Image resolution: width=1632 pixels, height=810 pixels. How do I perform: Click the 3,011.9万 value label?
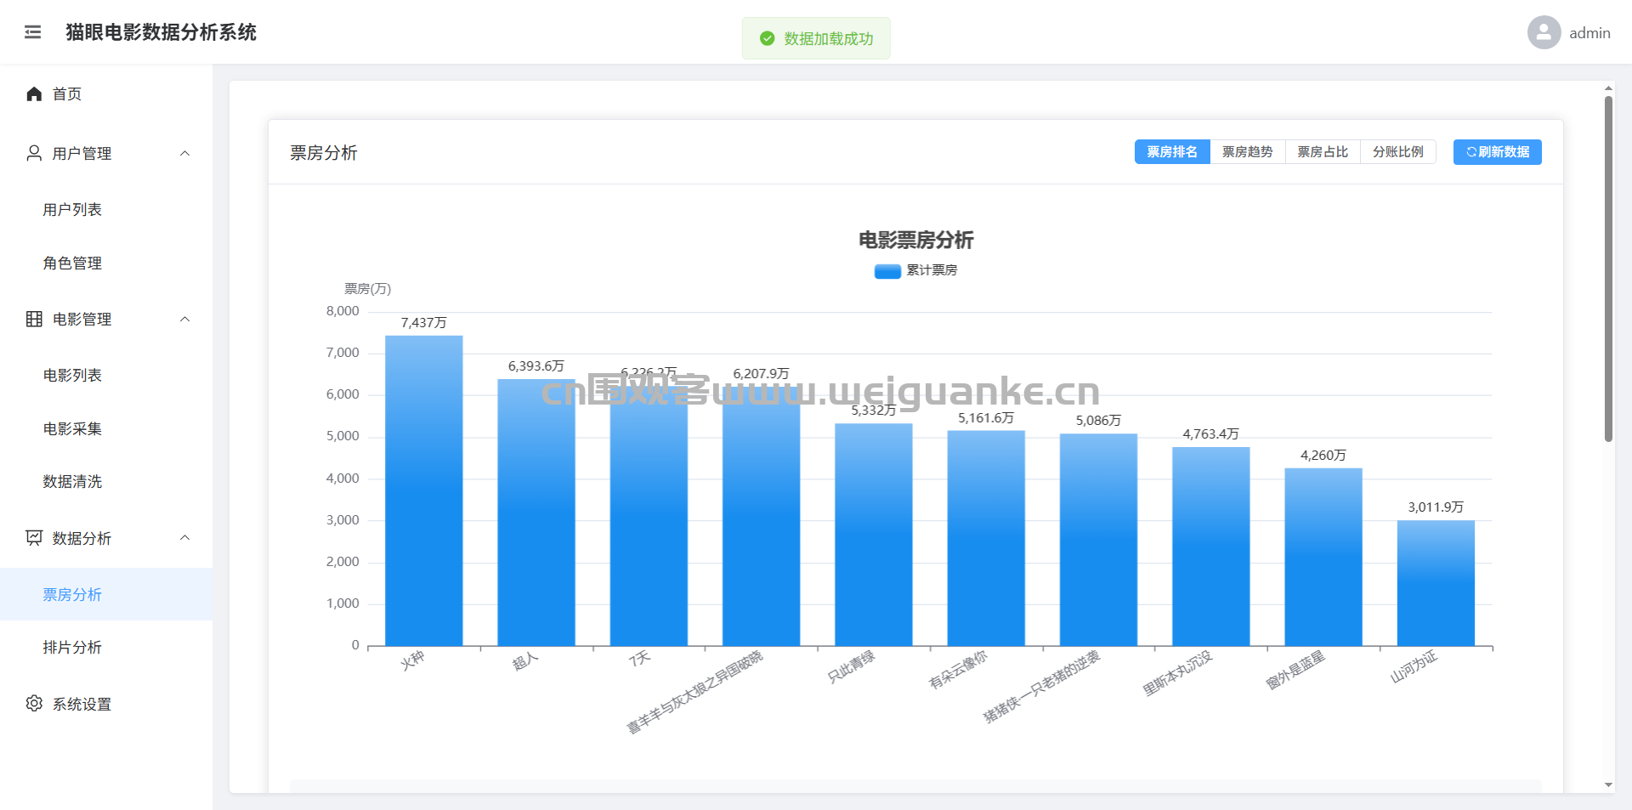pos(1436,507)
